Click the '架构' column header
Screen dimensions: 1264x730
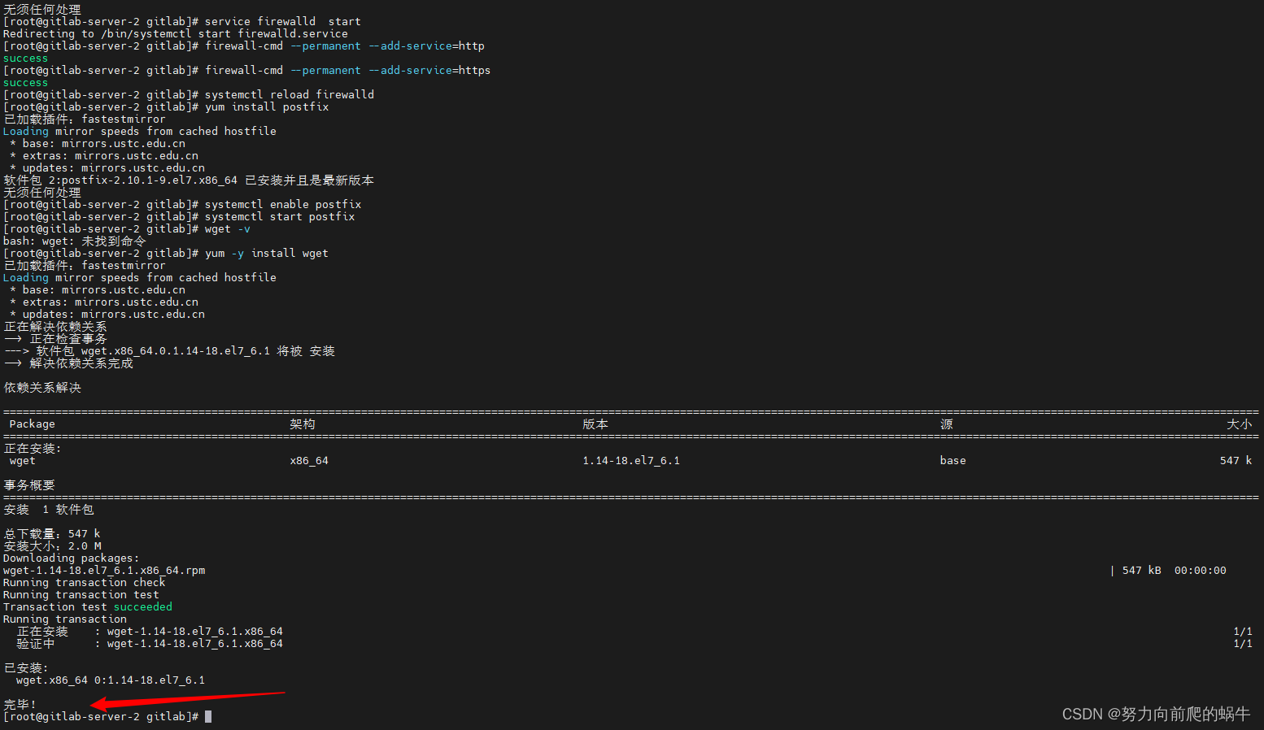[303, 424]
